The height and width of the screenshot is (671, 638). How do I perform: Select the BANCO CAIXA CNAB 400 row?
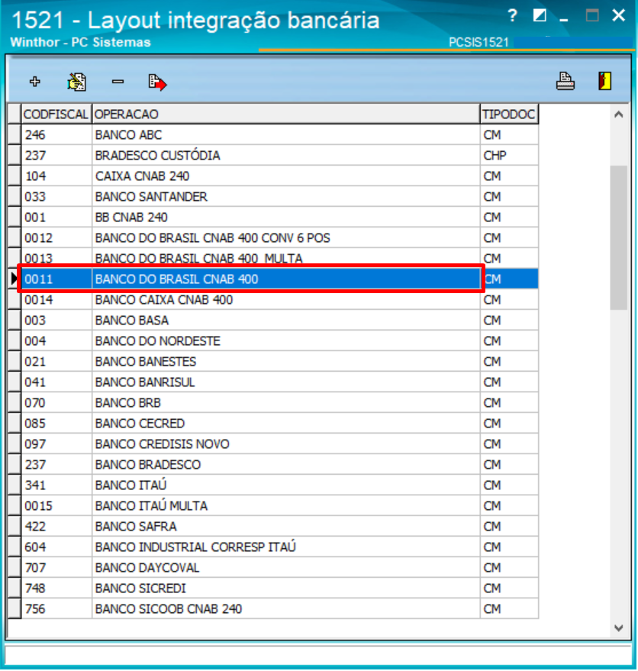280,299
